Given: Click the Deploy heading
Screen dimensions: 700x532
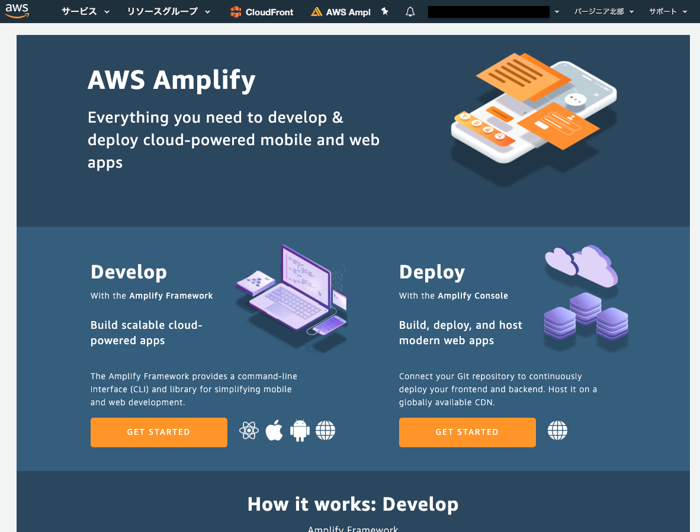Looking at the screenshot, I should point(432,272).
